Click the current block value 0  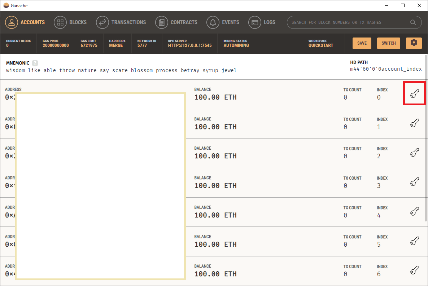[x=7, y=45]
